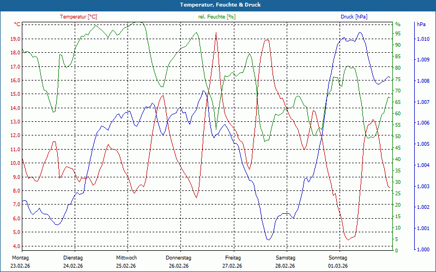436x272 pixels.
Task: Click the green "0" humidity axis value
Action: (397, 251)
